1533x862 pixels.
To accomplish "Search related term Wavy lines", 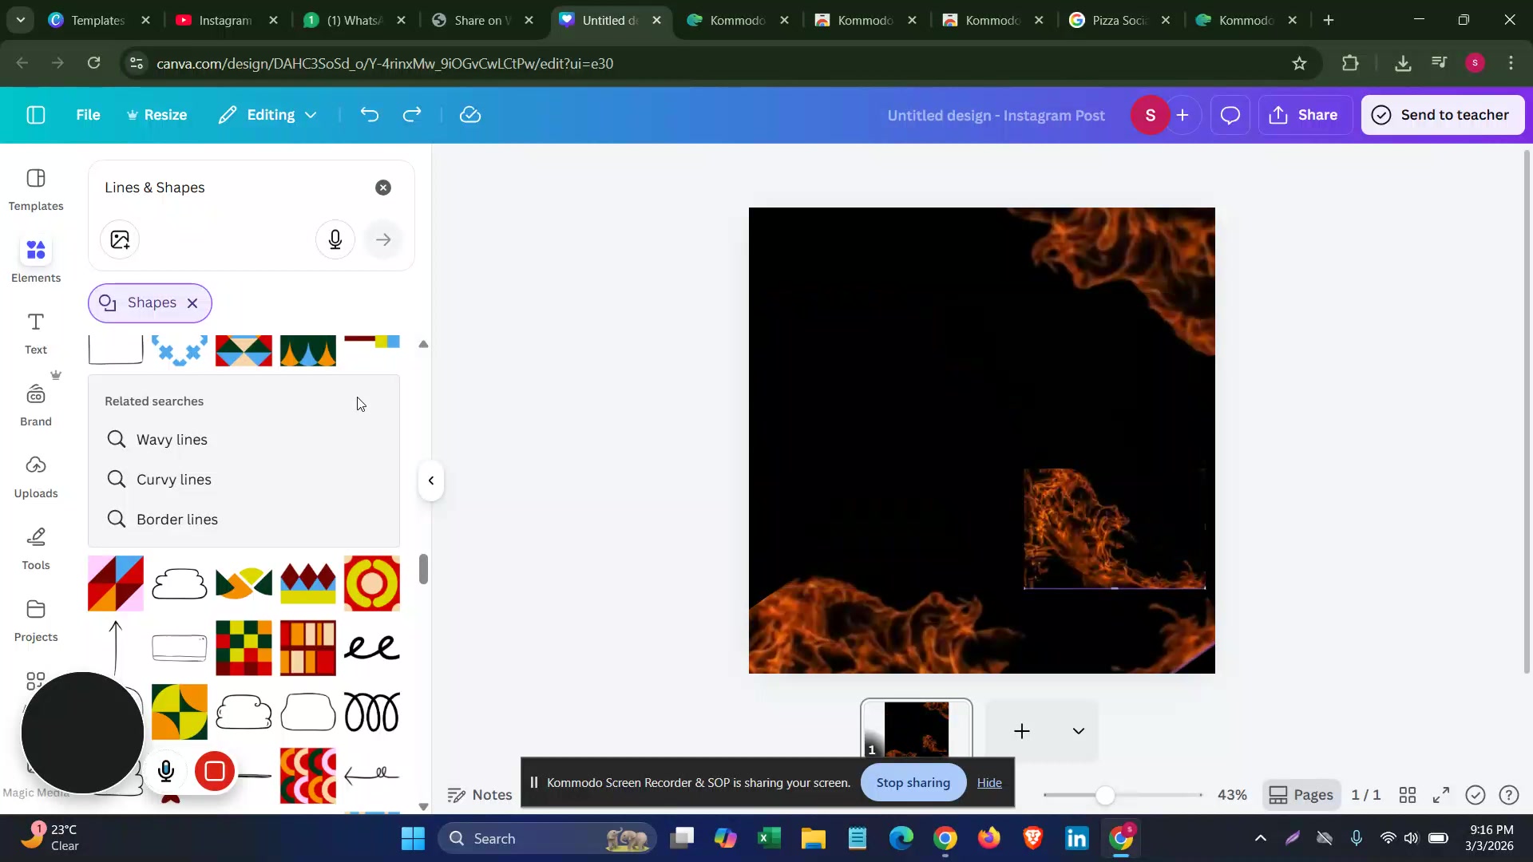I will pos(172,440).
